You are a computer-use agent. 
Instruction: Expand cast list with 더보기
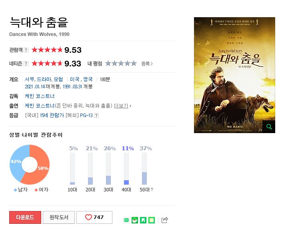pyautogui.click(x=122, y=106)
